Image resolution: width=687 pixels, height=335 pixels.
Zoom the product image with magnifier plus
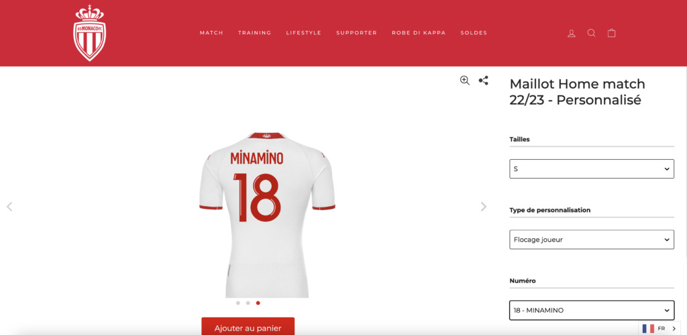pos(465,81)
